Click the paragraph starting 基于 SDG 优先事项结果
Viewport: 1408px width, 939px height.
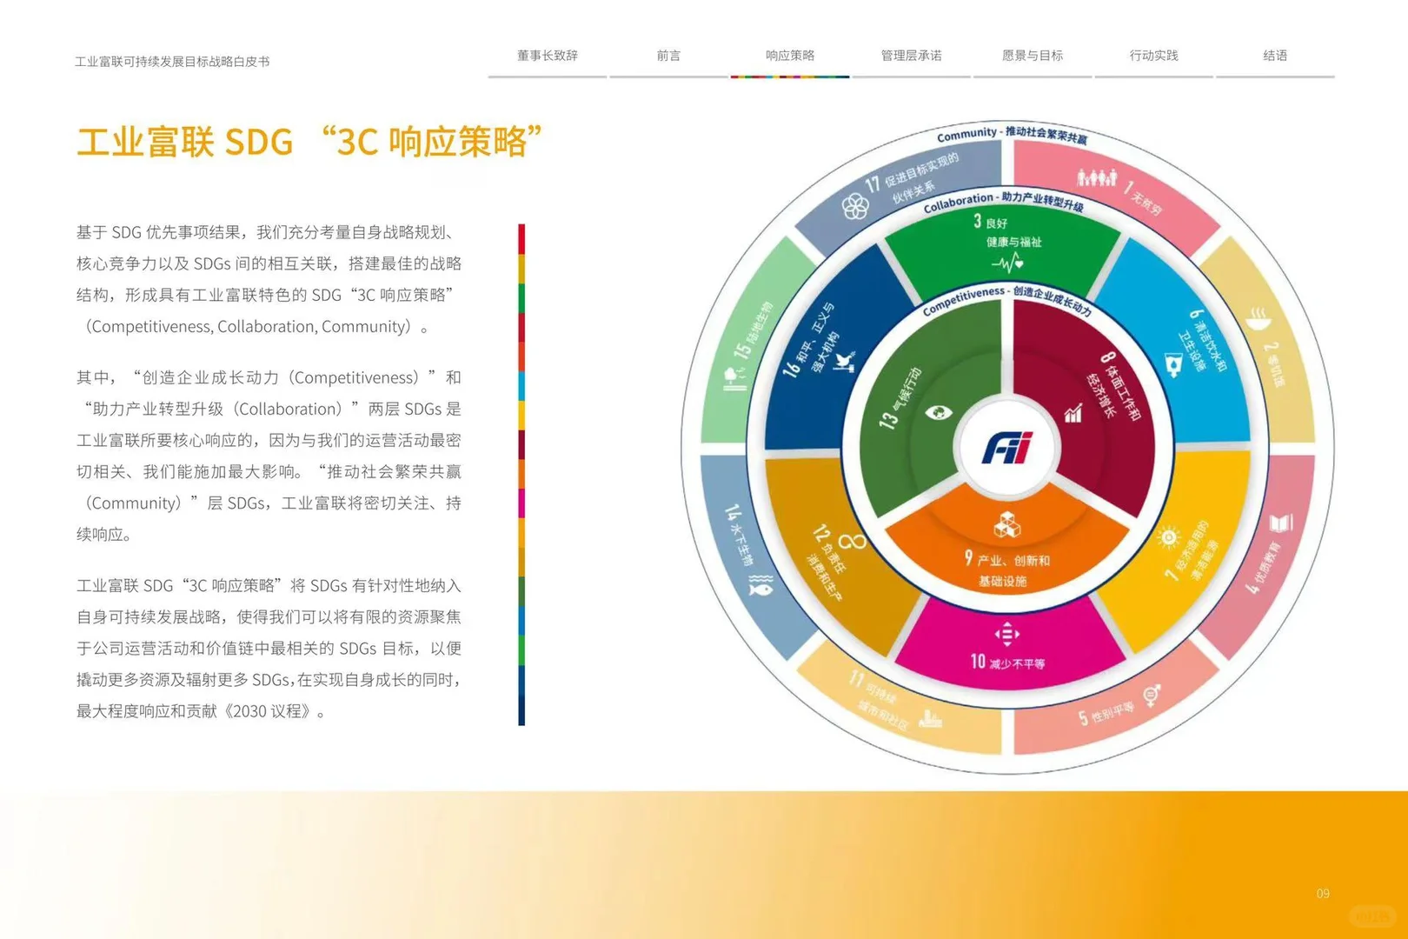pos(269,279)
